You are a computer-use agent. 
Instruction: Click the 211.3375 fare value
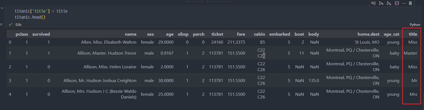(x=236, y=42)
